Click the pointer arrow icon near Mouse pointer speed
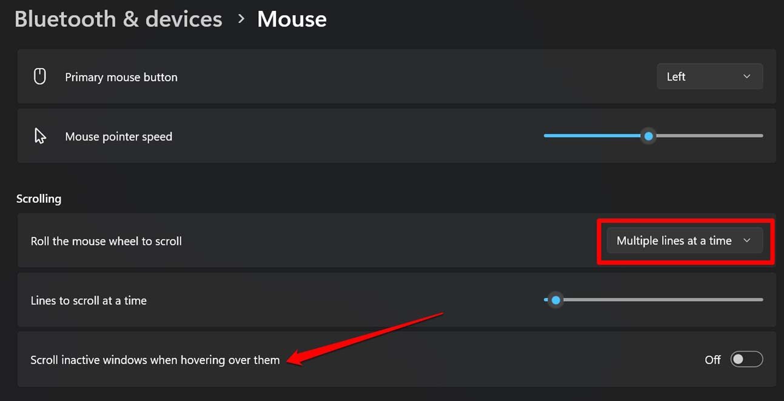The width and height of the screenshot is (784, 401). point(40,135)
